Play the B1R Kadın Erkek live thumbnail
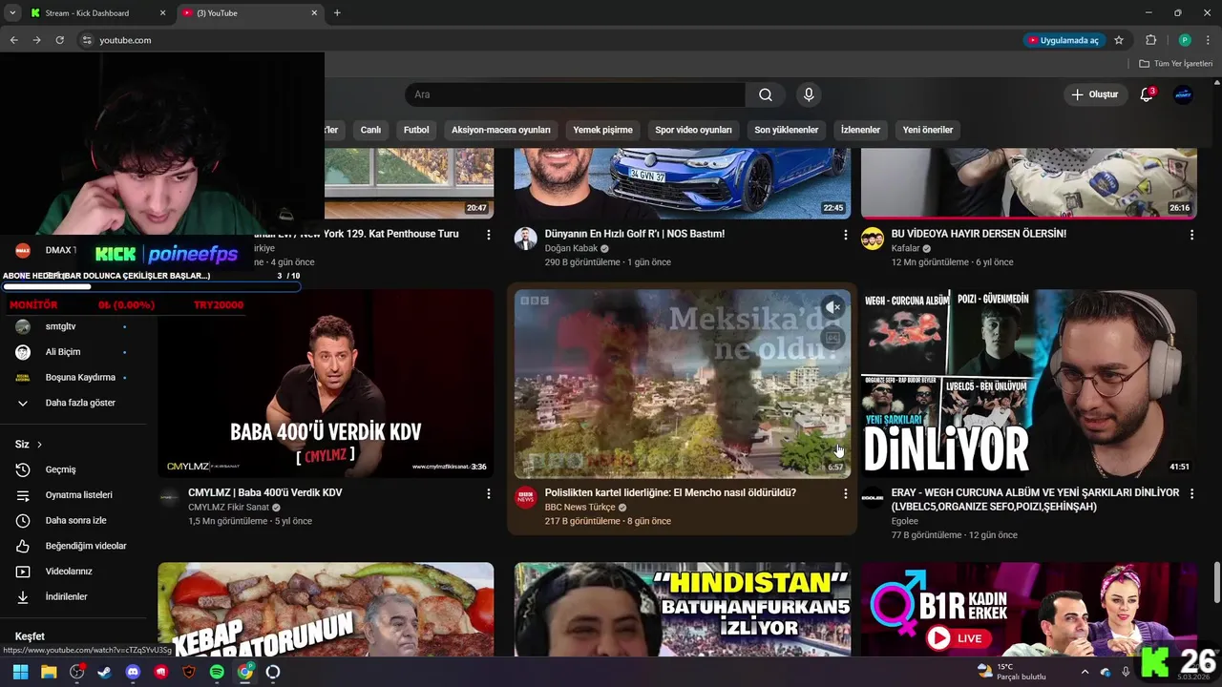1222x687 pixels. [1029, 609]
